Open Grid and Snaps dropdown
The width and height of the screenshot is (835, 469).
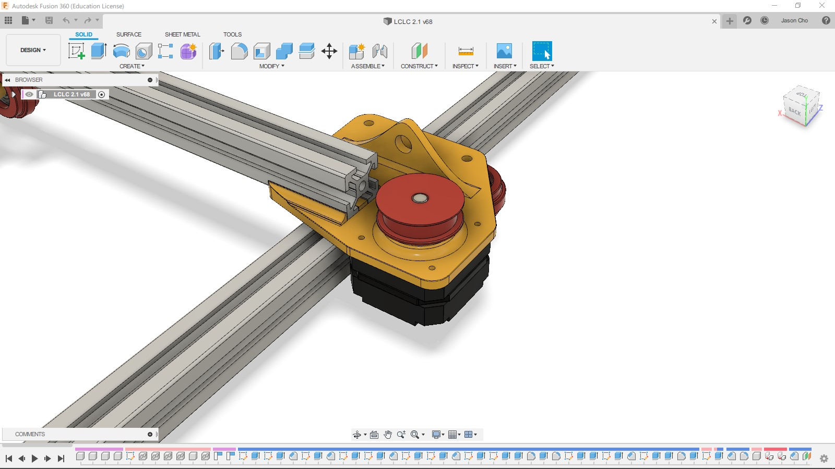coord(454,435)
